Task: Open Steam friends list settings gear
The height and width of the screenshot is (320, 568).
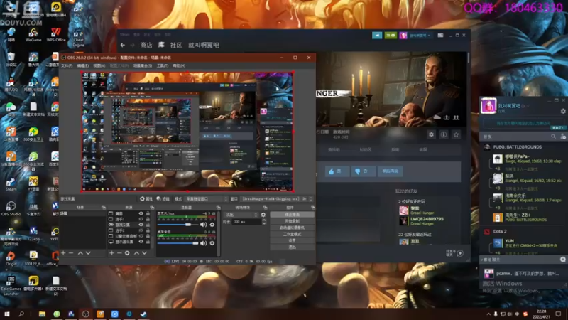Action: coord(563,111)
